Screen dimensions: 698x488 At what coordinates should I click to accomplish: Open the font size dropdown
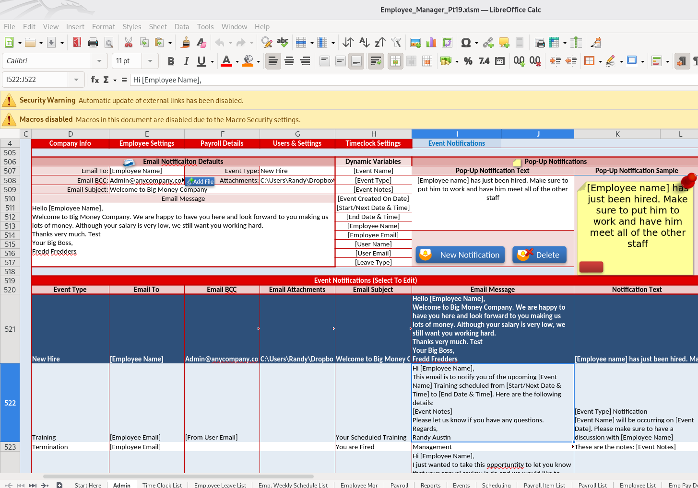(x=150, y=61)
